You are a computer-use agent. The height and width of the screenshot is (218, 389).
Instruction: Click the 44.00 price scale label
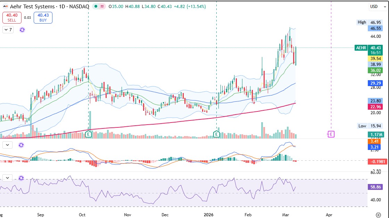point(375,36)
